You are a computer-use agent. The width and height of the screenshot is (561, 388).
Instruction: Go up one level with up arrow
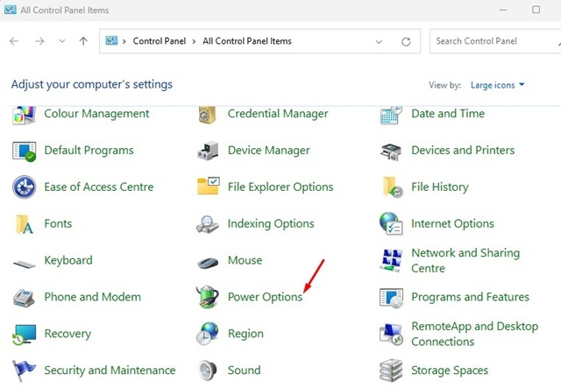(83, 41)
